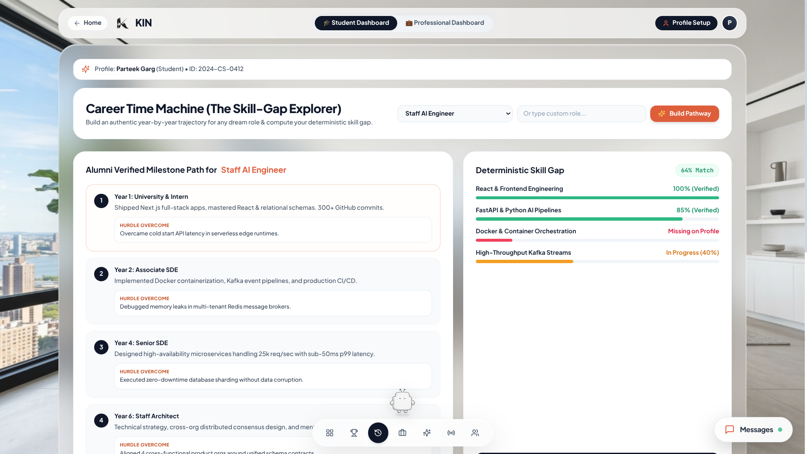Click the "Year 1: University & Intern" milestone title
Viewport: 807px width, 454px height.
pos(151,197)
